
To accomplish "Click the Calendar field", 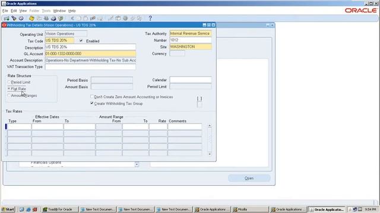I will [191, 80].
